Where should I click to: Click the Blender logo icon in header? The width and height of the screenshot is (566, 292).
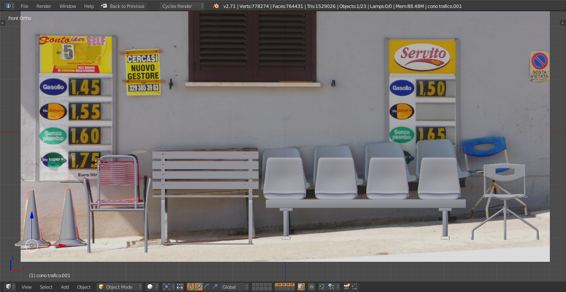click(216, 6)
